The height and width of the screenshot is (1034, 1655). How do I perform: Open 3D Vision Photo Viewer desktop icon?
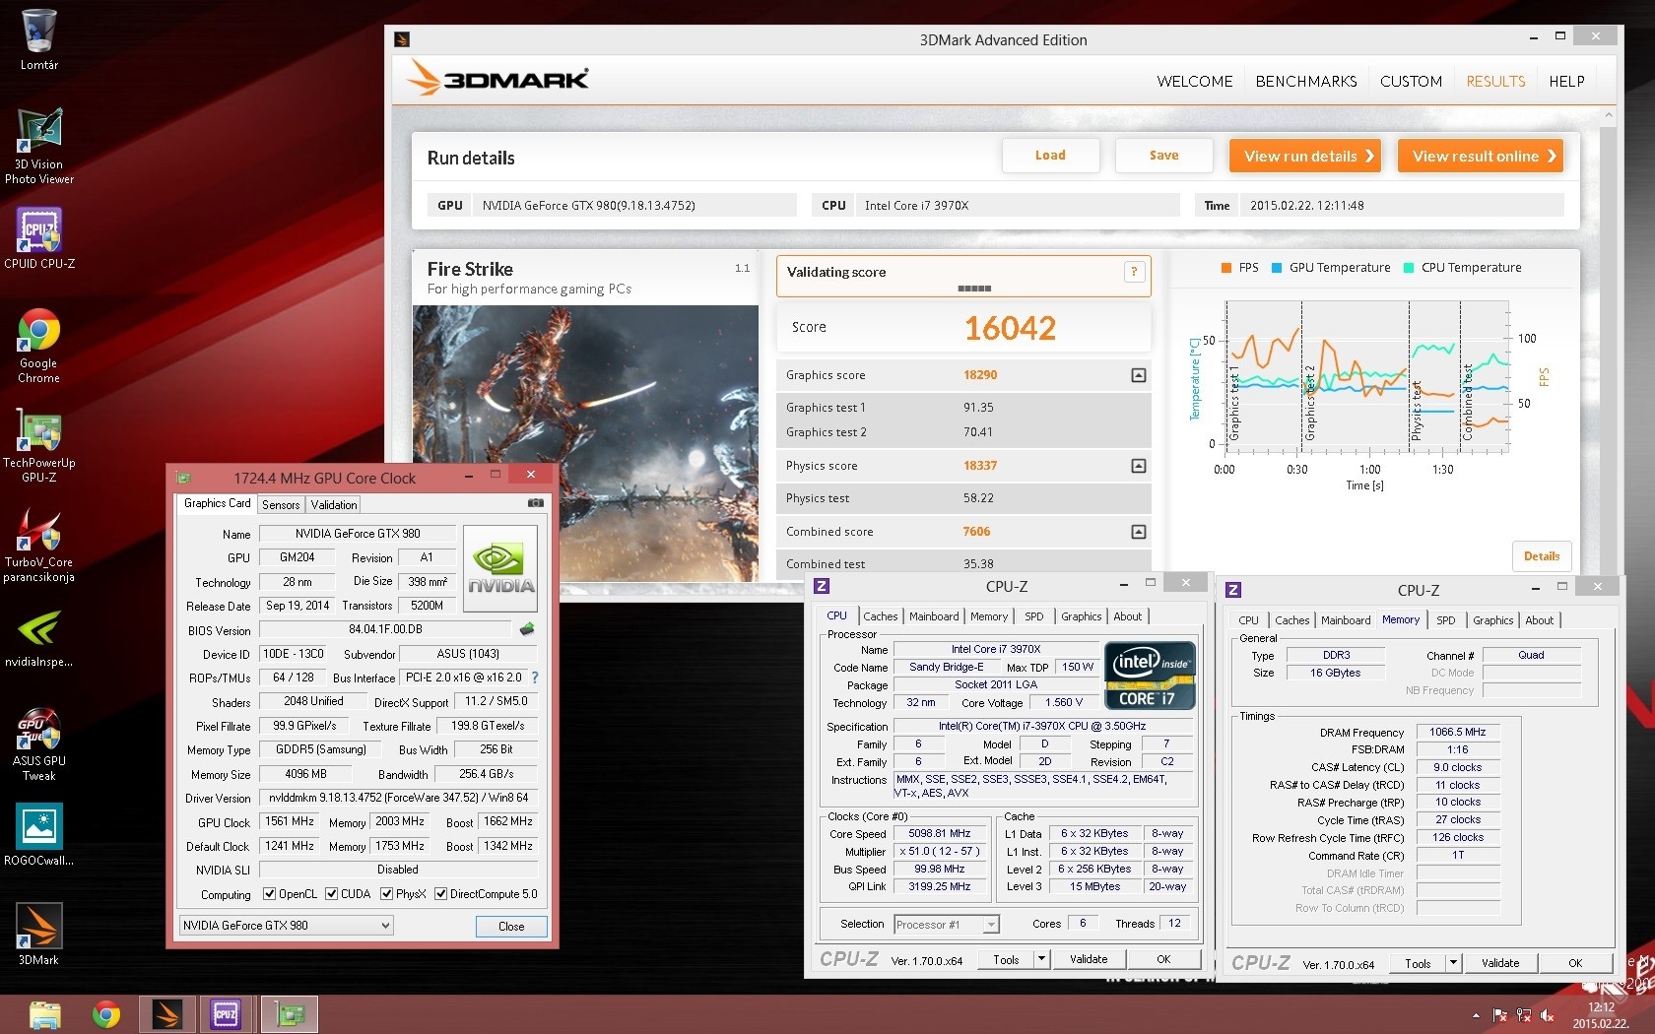39,146
